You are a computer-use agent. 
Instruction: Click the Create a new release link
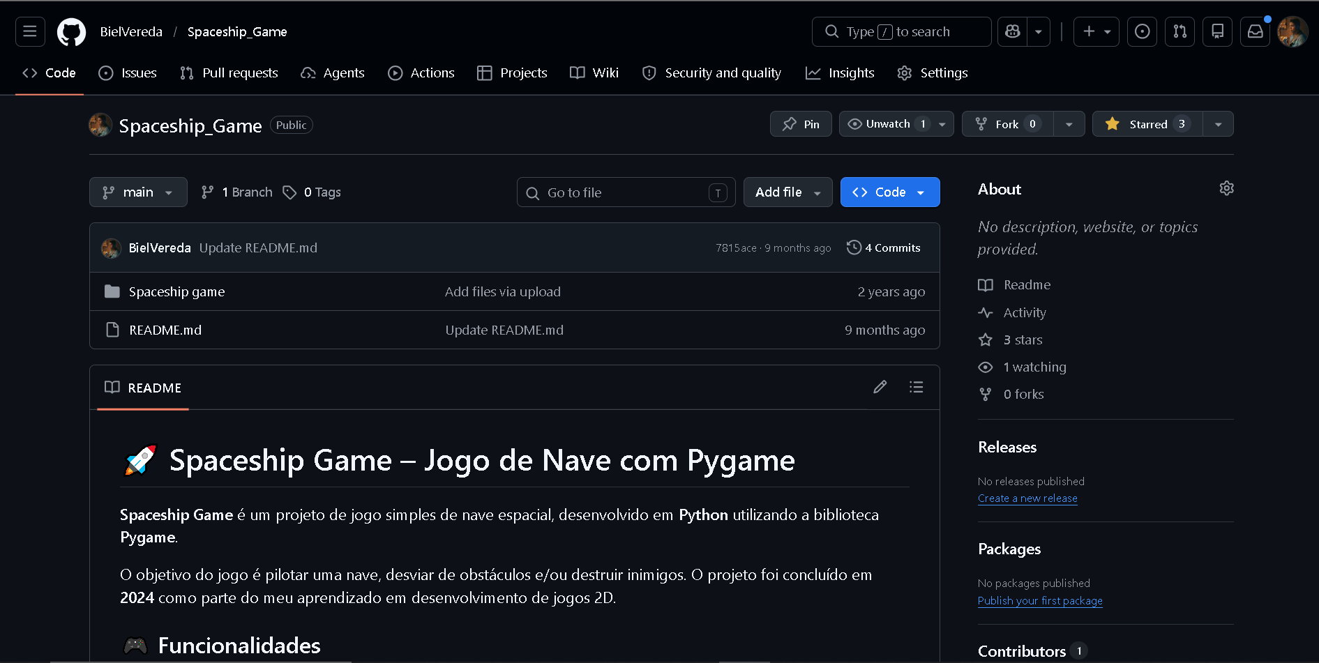(x=1027, y=498)
